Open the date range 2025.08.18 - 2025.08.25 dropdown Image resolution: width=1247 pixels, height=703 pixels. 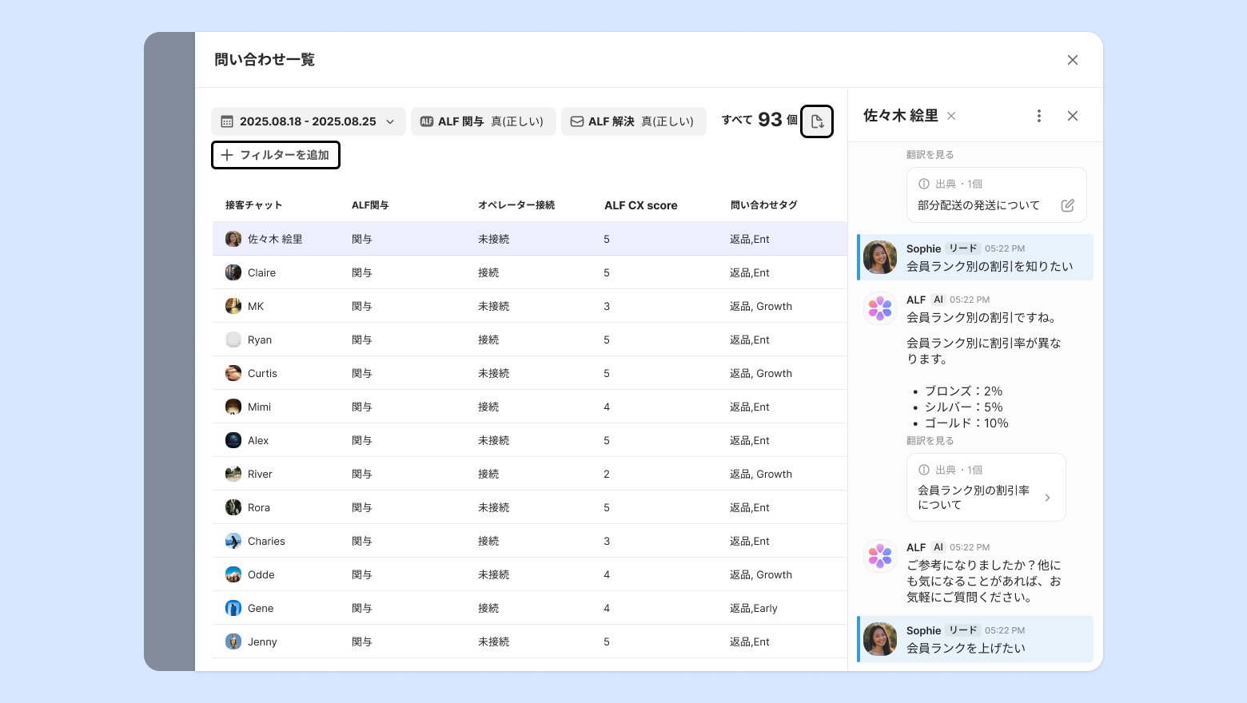(x=309, y=121)
